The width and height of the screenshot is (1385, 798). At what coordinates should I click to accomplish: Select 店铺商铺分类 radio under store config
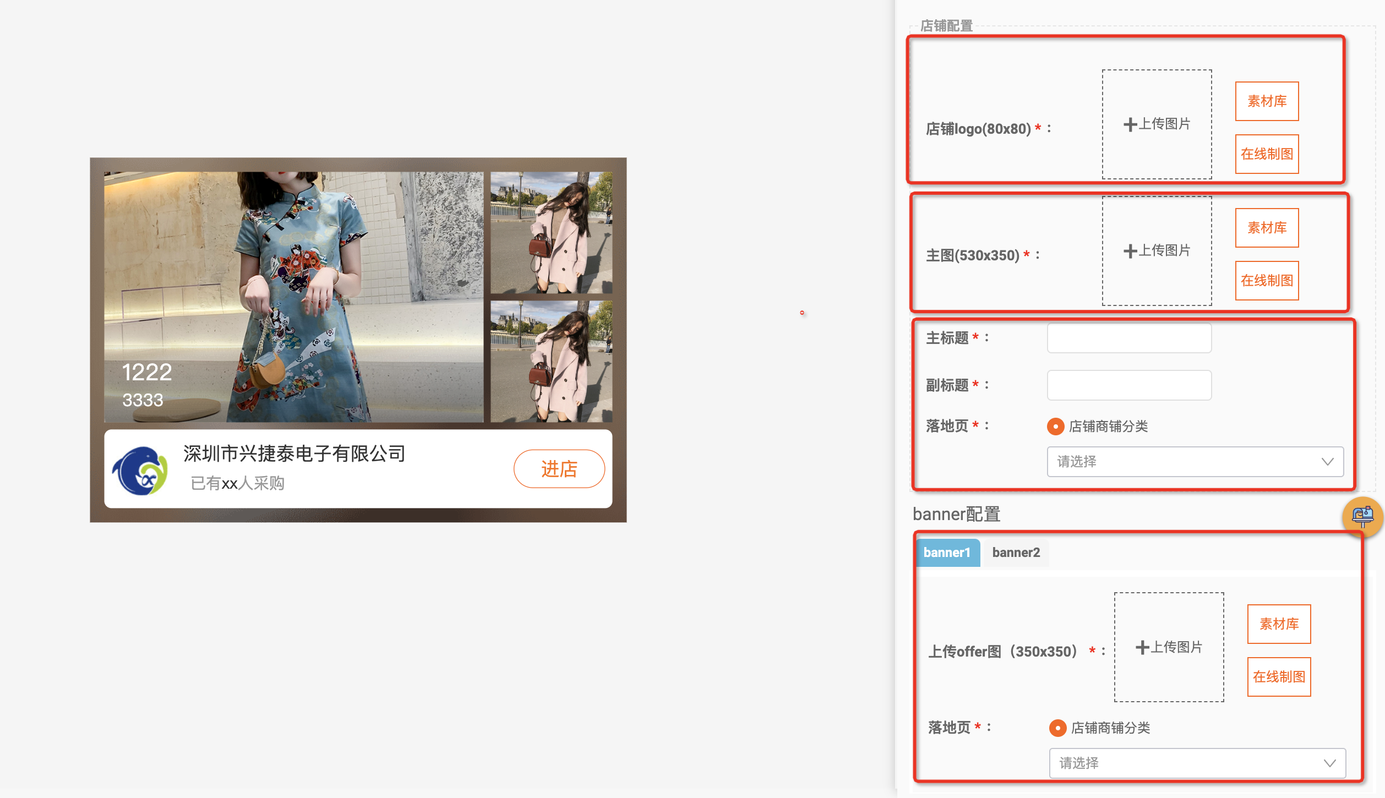point(1055,427)
